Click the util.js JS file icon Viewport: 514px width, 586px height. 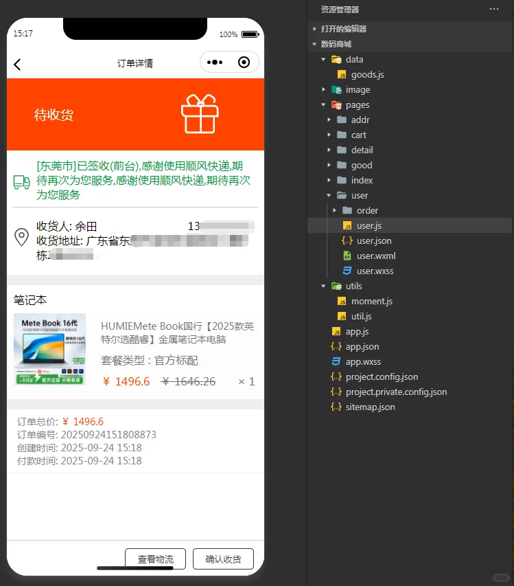[342, 316]
